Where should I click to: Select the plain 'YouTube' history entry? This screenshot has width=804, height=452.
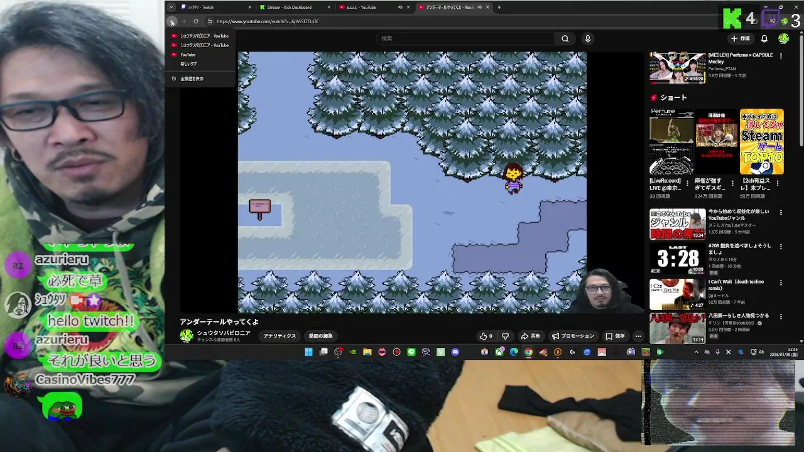point(200,55)
